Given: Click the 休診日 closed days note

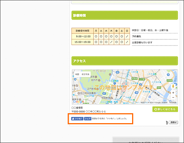Looking at the screenshot, I should pos(150,30).
